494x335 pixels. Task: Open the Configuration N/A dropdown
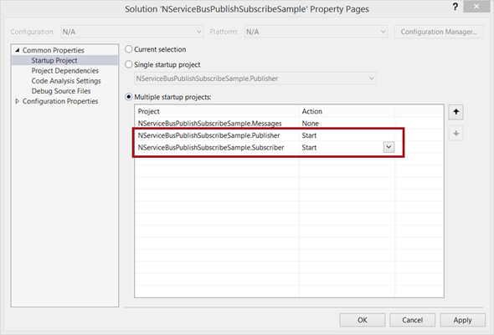(132, 32)
